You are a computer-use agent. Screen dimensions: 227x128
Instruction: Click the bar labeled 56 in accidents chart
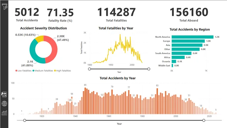(x=72, y=105)
